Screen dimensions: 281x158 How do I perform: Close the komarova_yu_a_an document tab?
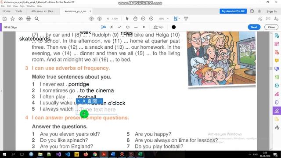[90, 11]
